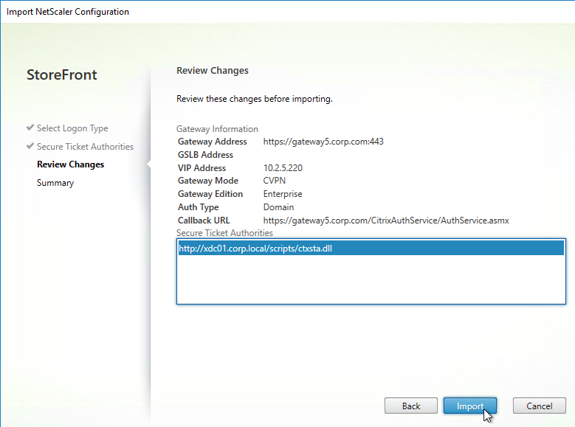Click the Import button
The height and width of the screenshot is (427, 575).
pos(469,406)
